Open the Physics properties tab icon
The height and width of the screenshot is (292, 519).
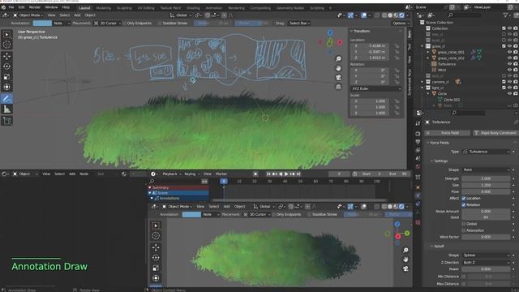coord(418,195)
